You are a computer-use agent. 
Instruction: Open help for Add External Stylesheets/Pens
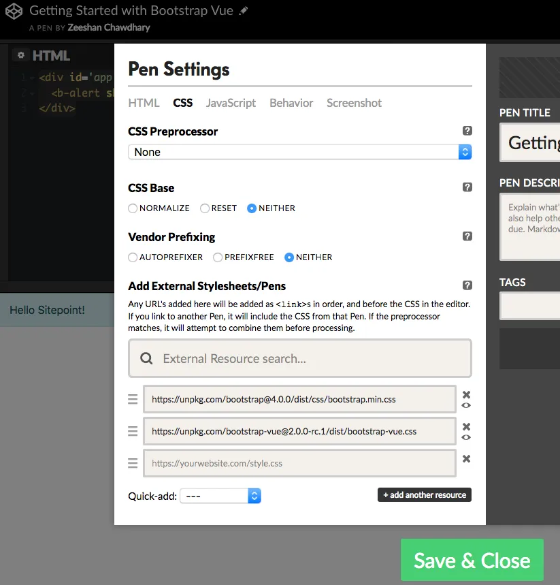pos(467,285)
